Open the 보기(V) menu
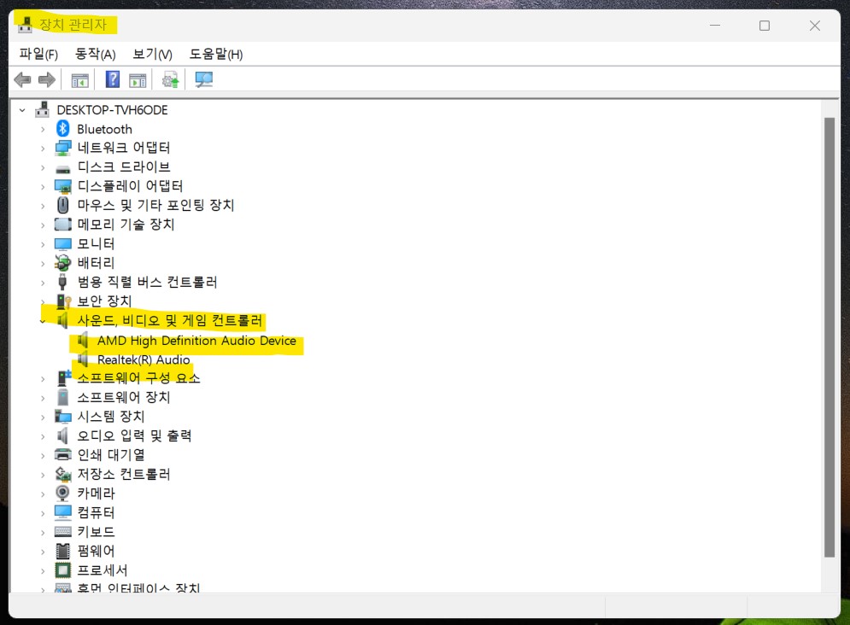This screenshot has width=850, height=625. 150,53
